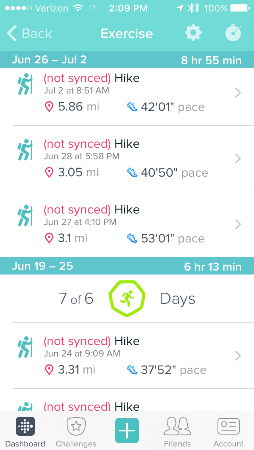Switch to the Challenges tab
The width and height of the screenshot is (254, 450).
click(x=76, y=432)
